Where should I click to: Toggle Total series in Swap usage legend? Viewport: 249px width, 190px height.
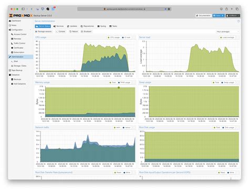pyautogui.click(x=216, y=82)
